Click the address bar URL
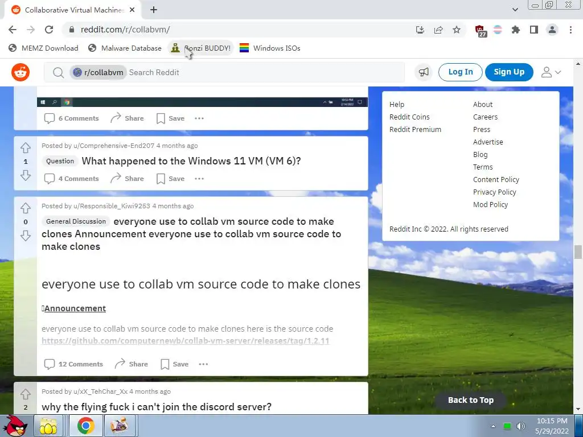This screenshot has height=437, width=583. click(x=125, y=30)
